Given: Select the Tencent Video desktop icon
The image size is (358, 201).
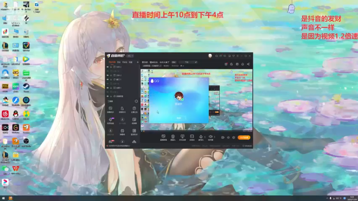Looking at the screenshot, I should (26, 60).
